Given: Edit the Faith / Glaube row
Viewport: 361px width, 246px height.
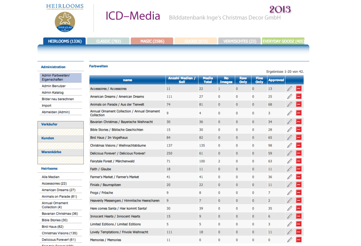Looking at the screenshot, I should 290,169.
